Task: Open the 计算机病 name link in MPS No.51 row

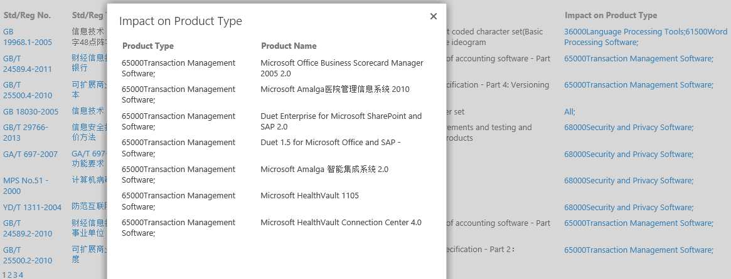Action: pyautogui.click(x=89, y=180)
